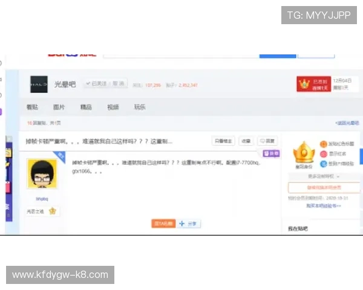Image resolution: width=363 pixels, height=290 pixels.
Task: Click the 只看楼主 button
Action: 223,141
